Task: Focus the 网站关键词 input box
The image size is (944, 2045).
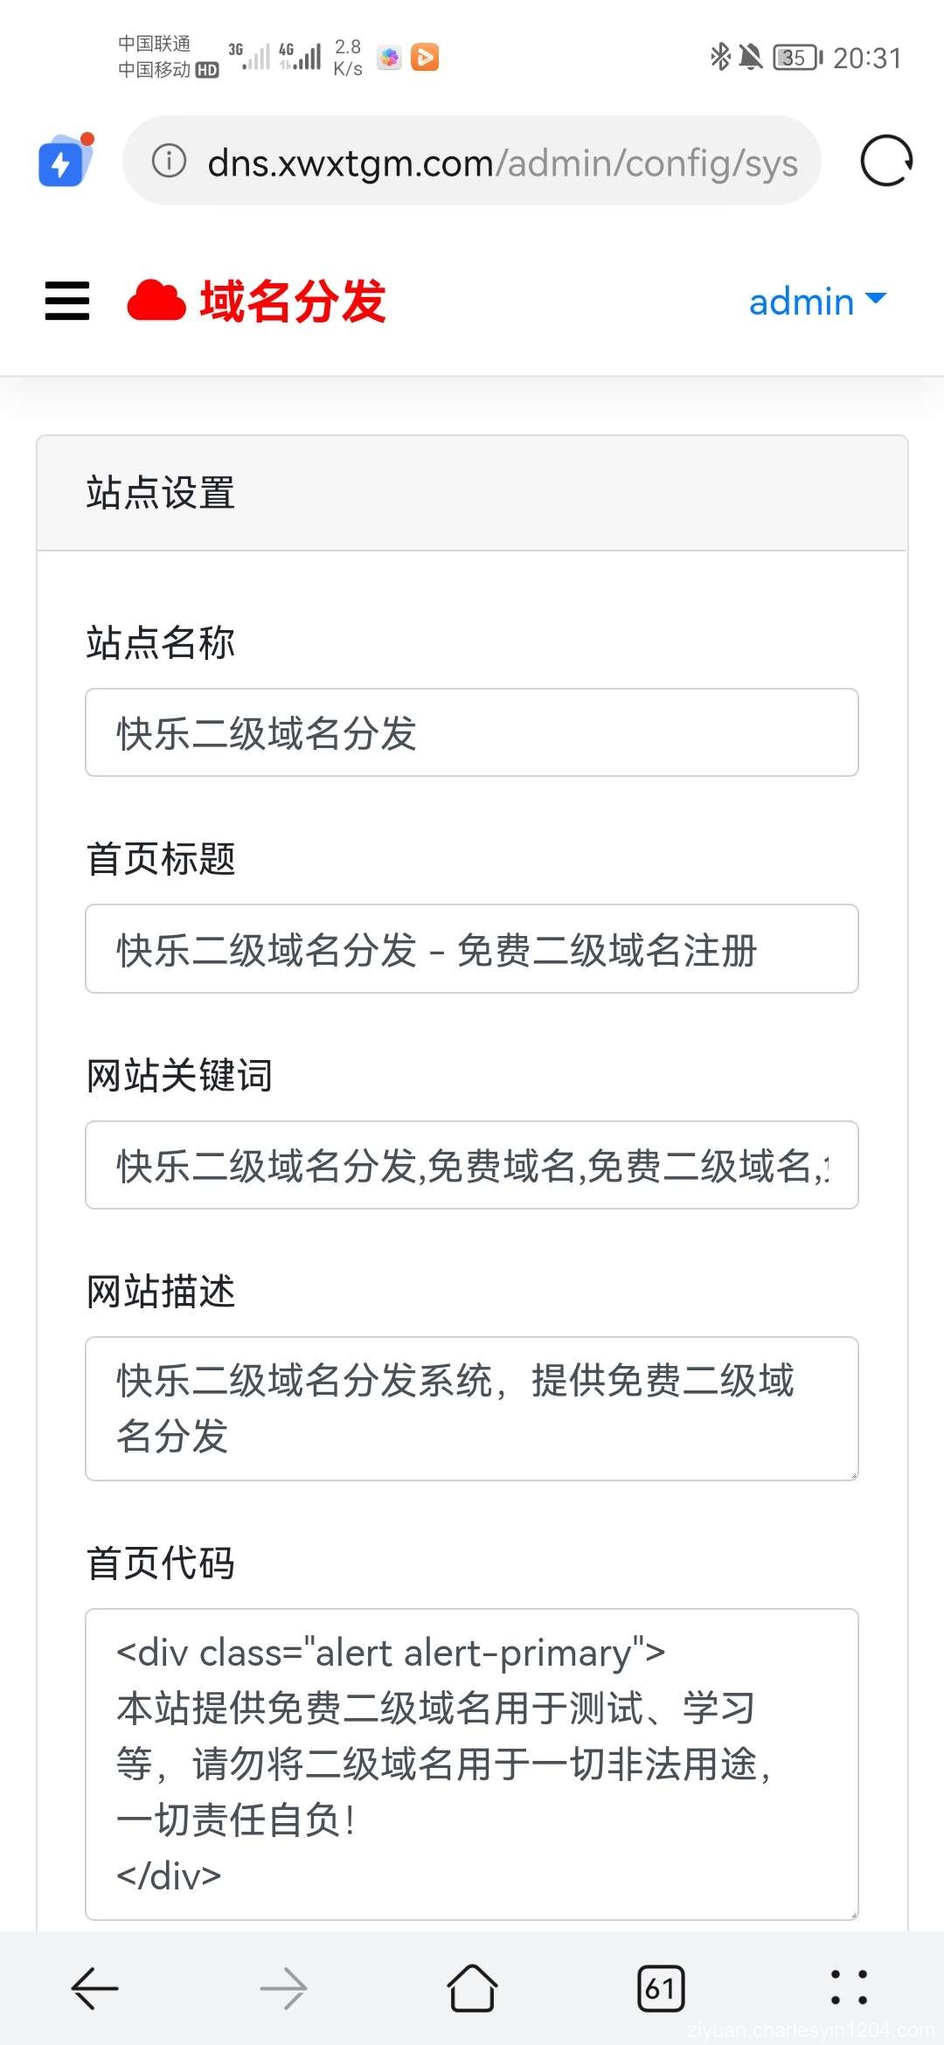Action: click(x=470, y=1165)
